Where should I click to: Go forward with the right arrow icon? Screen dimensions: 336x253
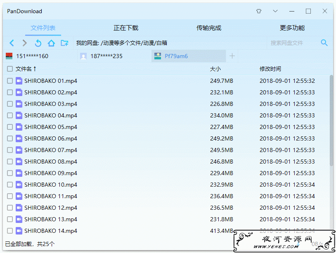(25, 43)
